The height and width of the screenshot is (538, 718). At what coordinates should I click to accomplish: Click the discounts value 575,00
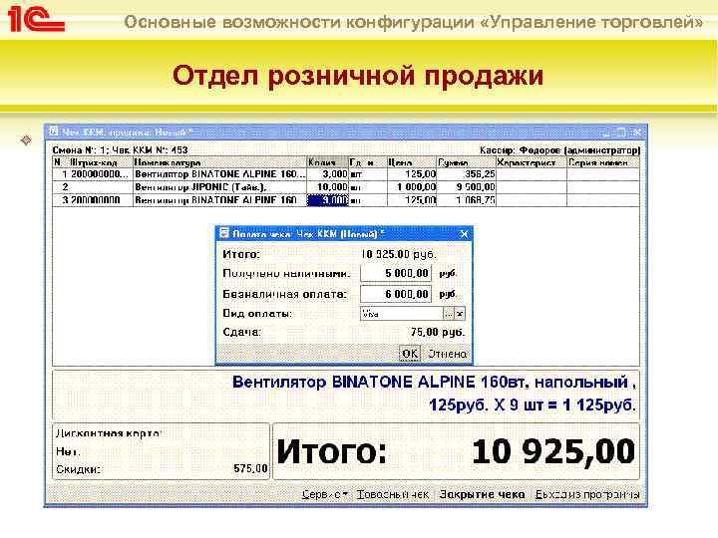250,469
